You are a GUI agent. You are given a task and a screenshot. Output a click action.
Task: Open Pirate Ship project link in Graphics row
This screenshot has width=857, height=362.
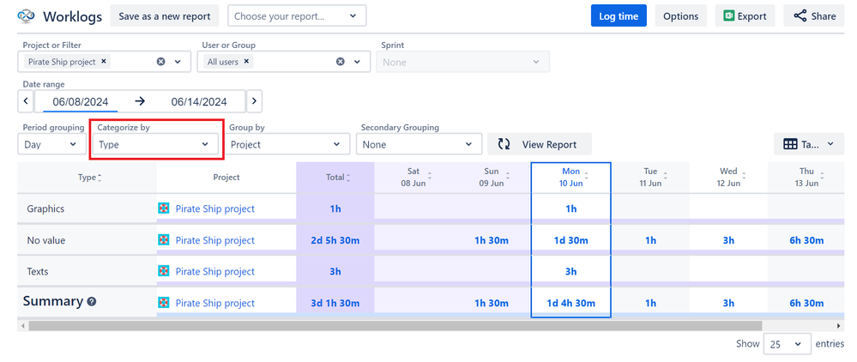(214, 208)
